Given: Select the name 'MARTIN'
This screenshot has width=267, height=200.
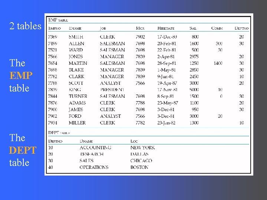Looking at the screenshot, I should 78,63.
